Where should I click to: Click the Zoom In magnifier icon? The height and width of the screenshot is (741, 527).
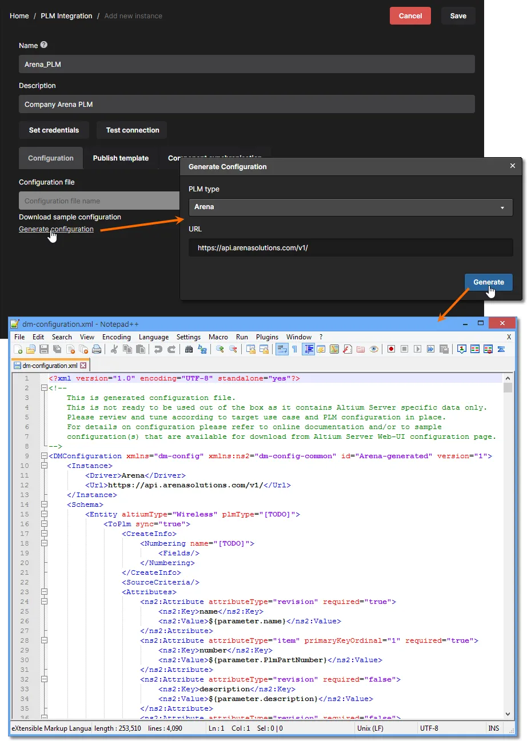point(219,349)
